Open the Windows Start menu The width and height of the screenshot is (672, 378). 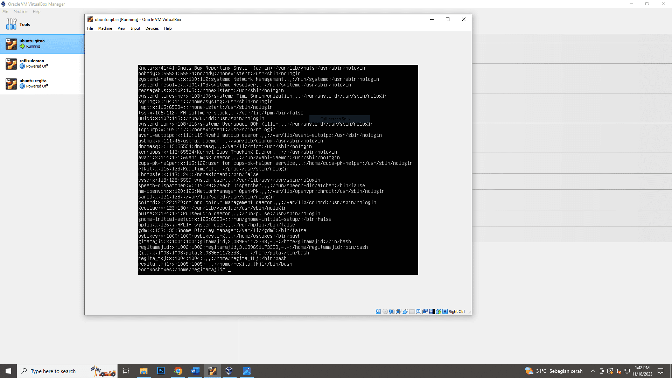pos(8,371)
